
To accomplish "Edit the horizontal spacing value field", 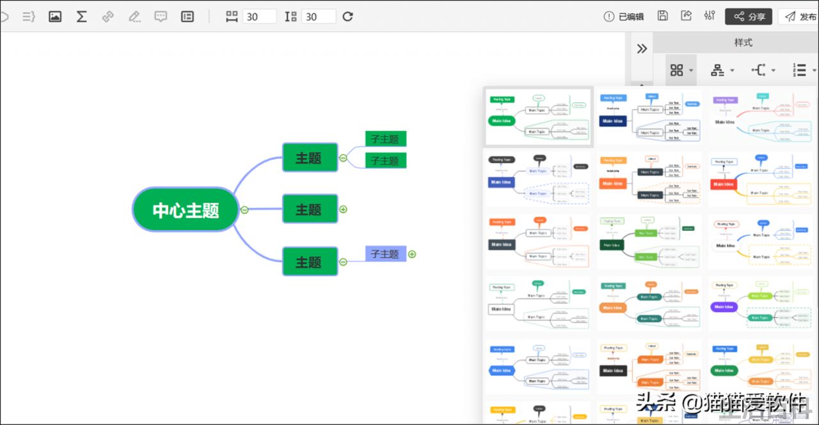I will (260, 17).
